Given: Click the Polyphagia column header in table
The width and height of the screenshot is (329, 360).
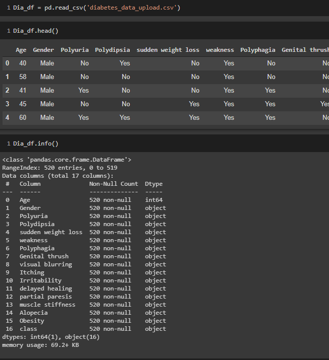Looking at the screenshot, I should 258,50.
